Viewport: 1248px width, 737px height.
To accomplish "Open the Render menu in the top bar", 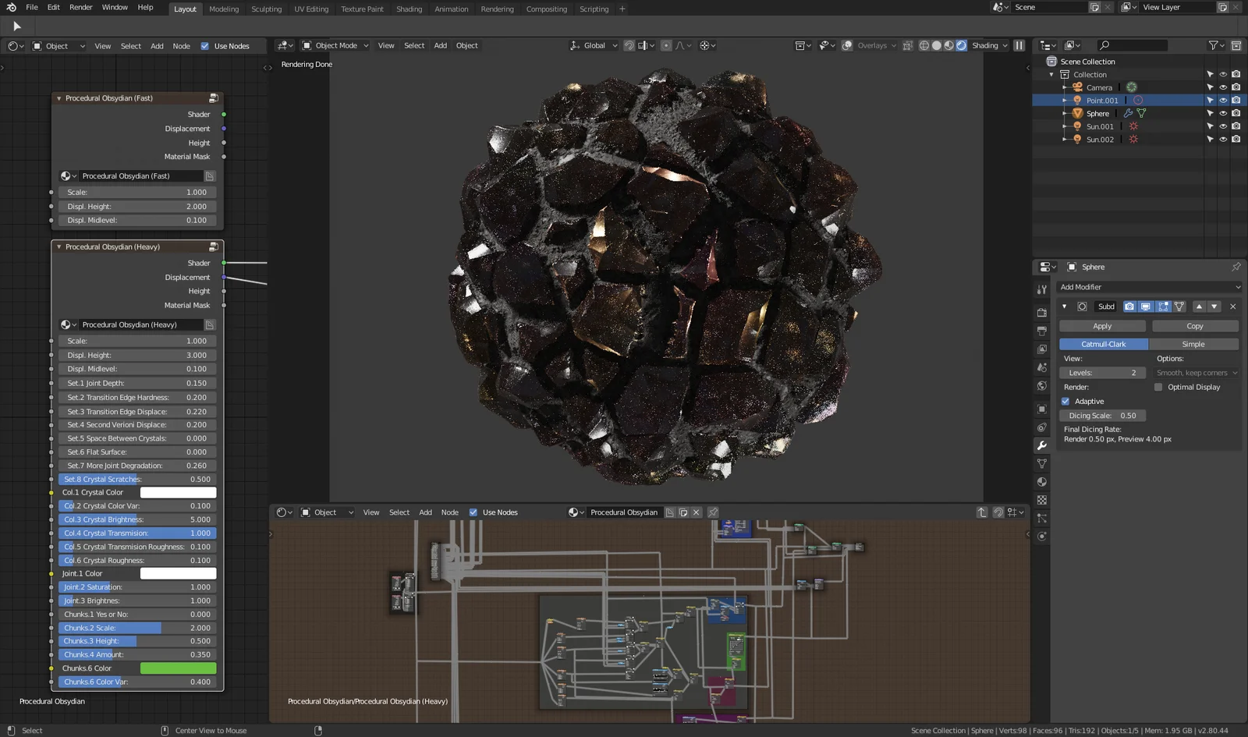I will [80, 7].
